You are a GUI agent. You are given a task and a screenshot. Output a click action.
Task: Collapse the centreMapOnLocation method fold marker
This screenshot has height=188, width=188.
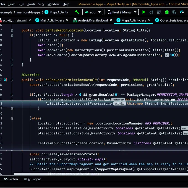click(x=12, y=30)
